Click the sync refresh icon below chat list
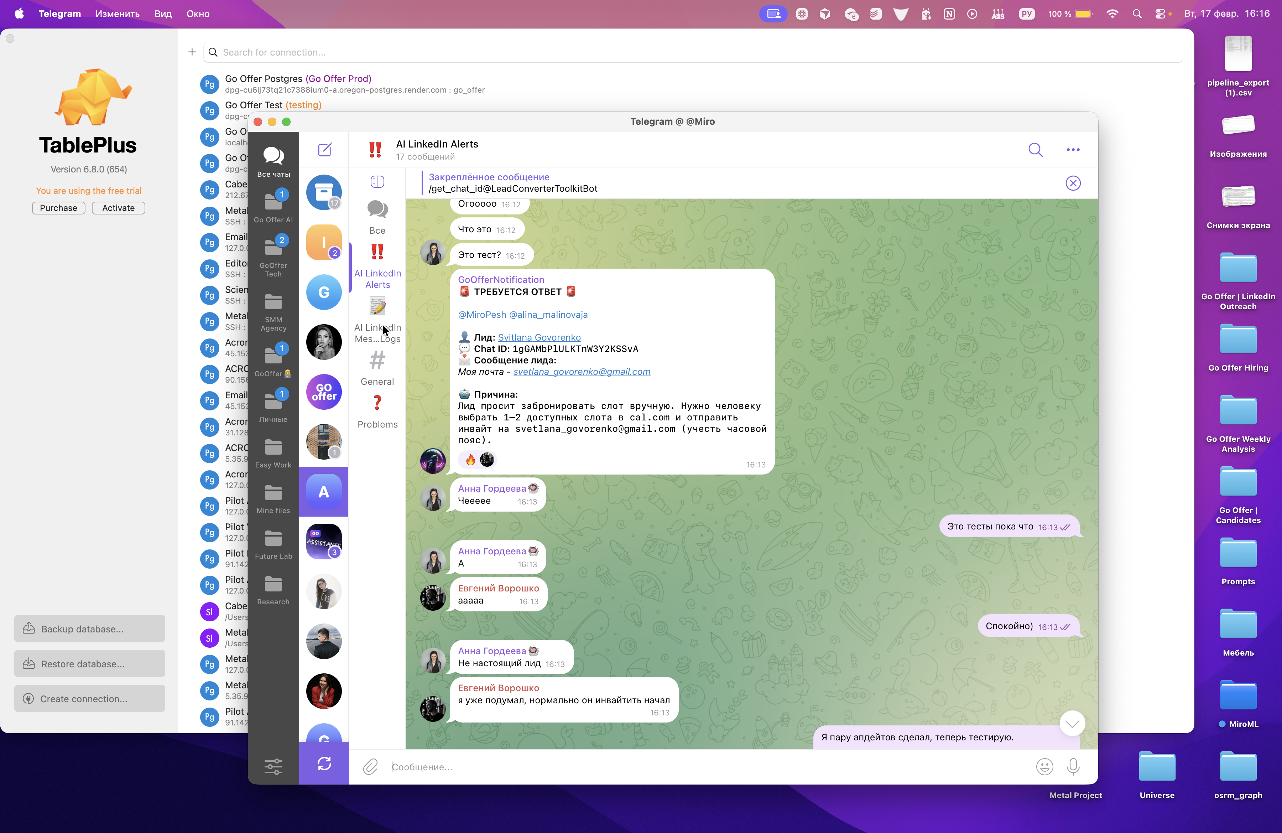Image resolution: width=1282 pixels, height=833 pixels. tap(324, 764)
